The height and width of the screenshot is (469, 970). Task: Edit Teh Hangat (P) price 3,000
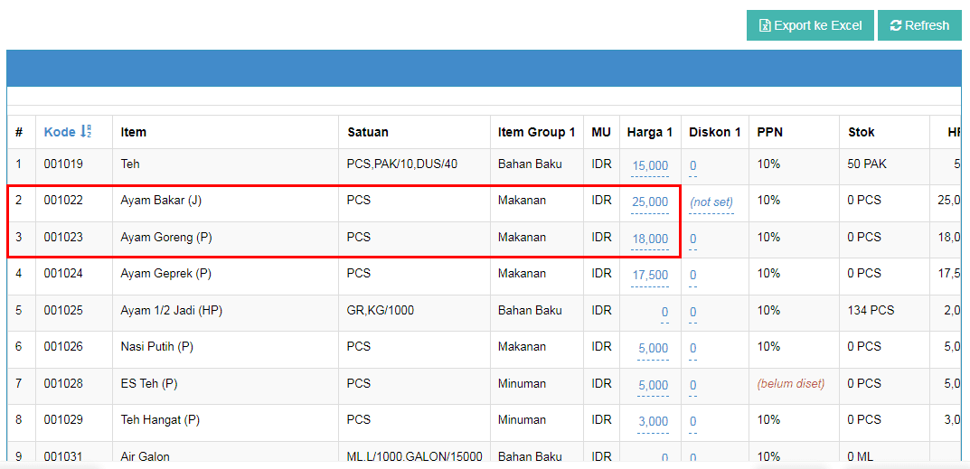[653, 421]
